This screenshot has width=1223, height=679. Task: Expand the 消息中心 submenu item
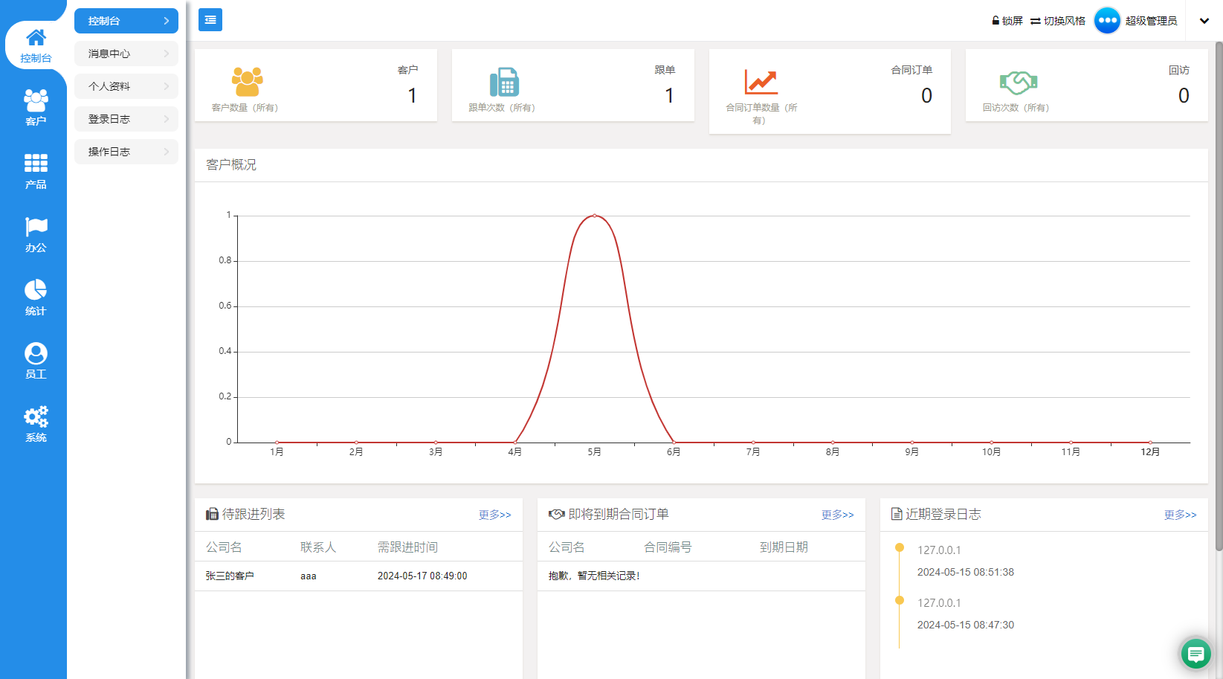coord(126,54)
